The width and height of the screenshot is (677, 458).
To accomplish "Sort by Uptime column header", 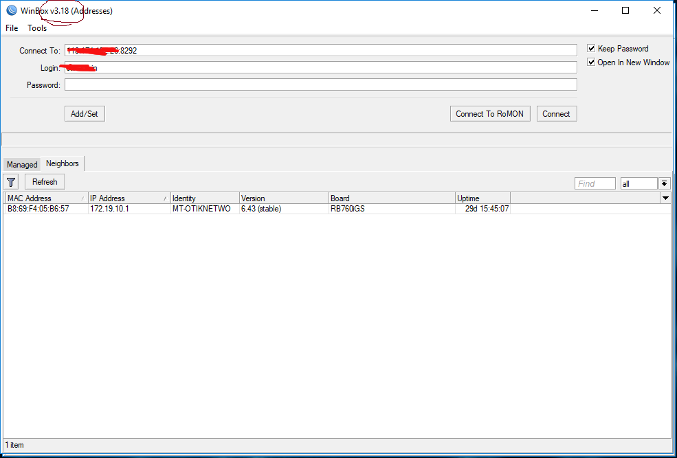I will 482,198.
